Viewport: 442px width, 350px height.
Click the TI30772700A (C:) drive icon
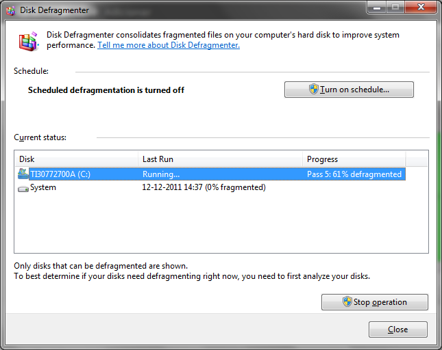tap(23, 174)
